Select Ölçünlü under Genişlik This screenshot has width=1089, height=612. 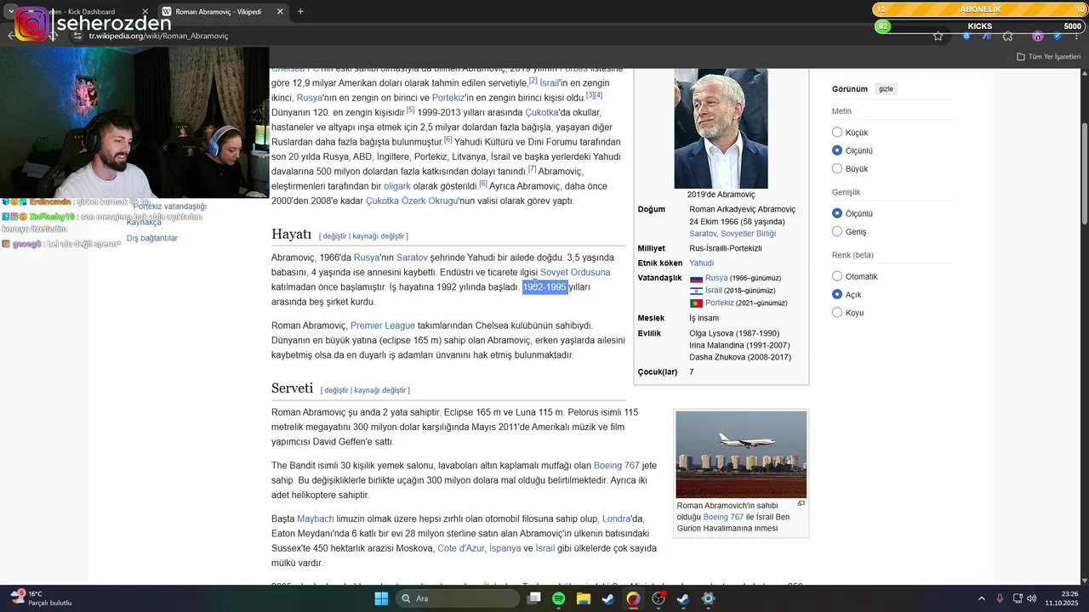837,213
